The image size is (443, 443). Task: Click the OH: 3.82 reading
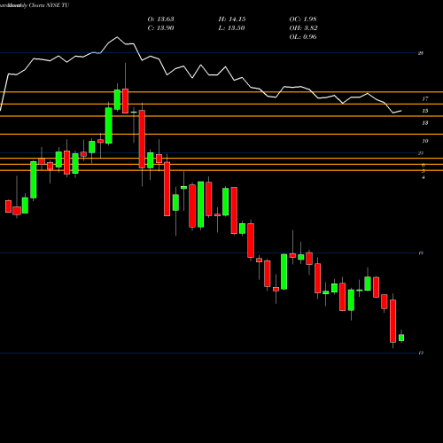[x=303, y=28]
